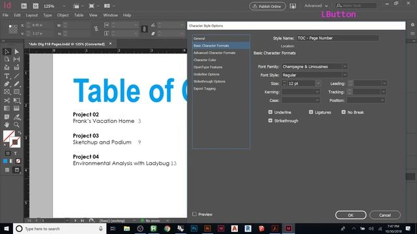Image resolution: width=417 pixels, height=234 pixels.
Task: Toggle formatting affects container button
Action: click(8, 153)
